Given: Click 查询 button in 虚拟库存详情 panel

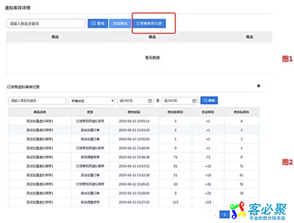Looking at the screenshot, I should click(98, 23).
